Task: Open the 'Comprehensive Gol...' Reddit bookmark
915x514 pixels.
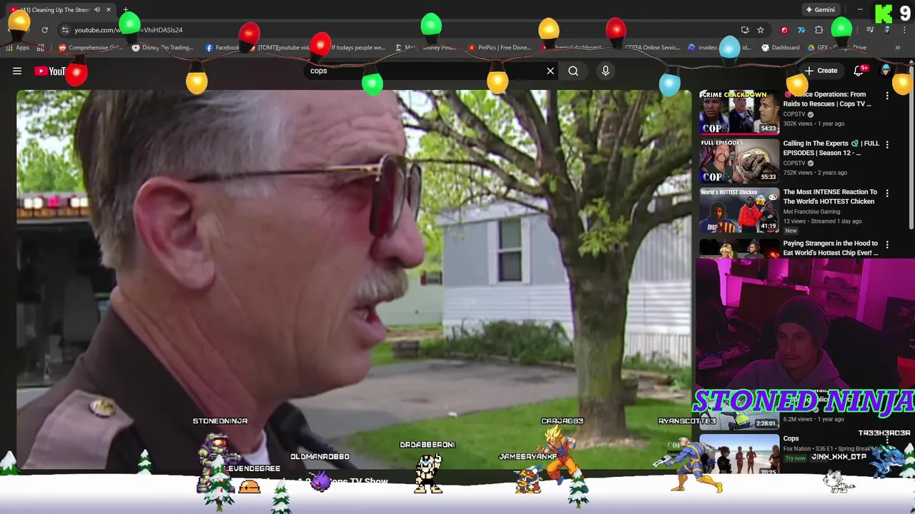Action: tap(91, 48)
